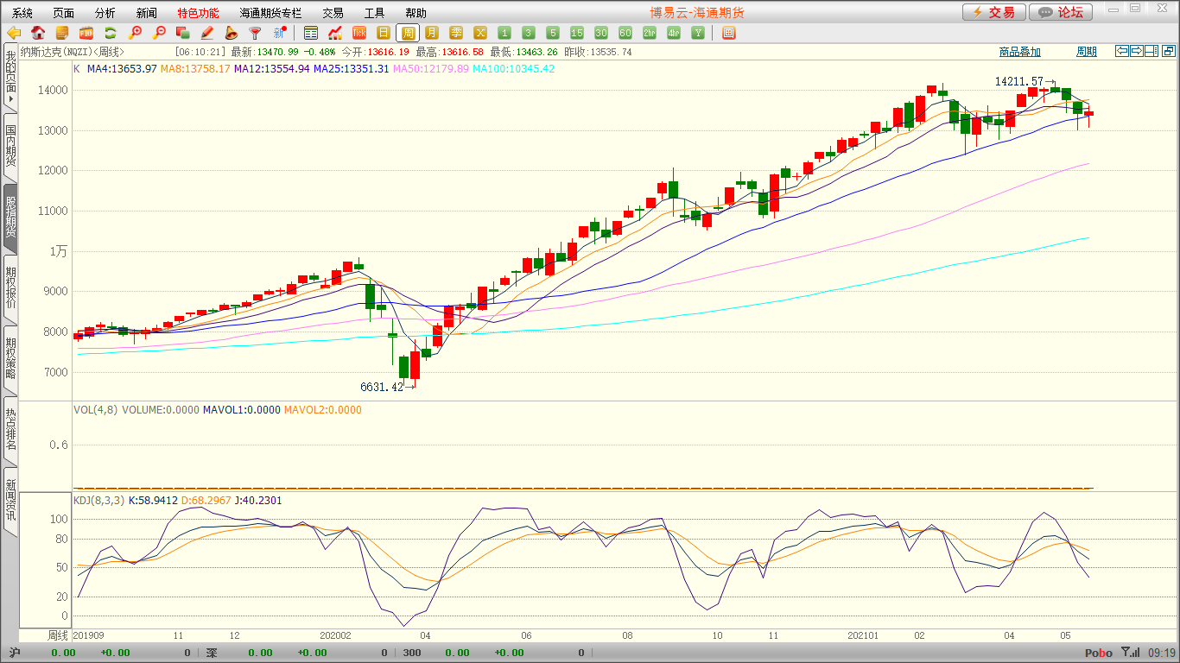Open the alert bell icon
The height and width of the screenshot is (663, 1180).
pos(232,33)
